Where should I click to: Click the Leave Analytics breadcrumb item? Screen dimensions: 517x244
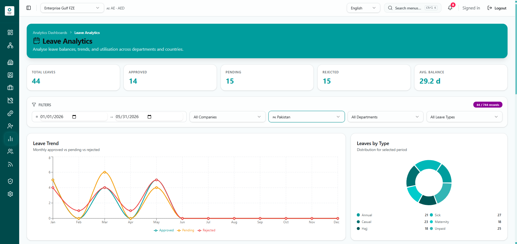tap(87, 33)
